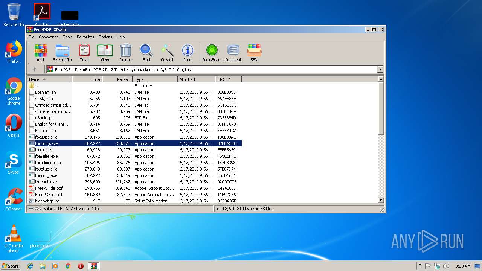Launch the Wizard tool
The width and height of the screenshot is (482, 271).
(167, 53)
